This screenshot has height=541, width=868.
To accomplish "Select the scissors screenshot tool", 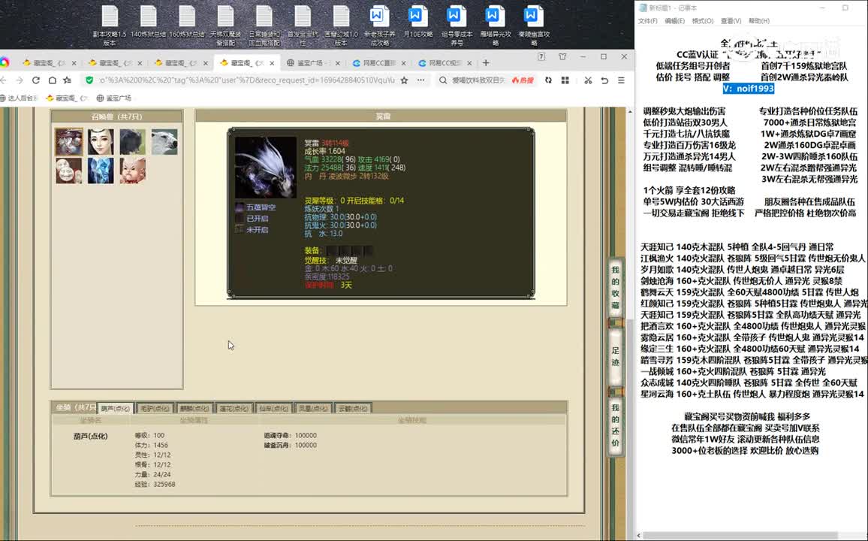I will (588, 80).
